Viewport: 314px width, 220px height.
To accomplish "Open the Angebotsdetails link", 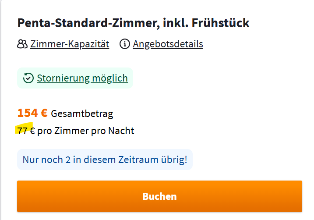I will point(168,44).
